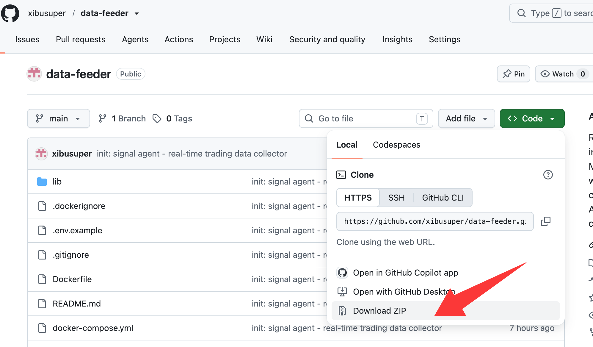Open the data-feeder breadcrumb link
The image size is (593, 347).
click(104, 13)
